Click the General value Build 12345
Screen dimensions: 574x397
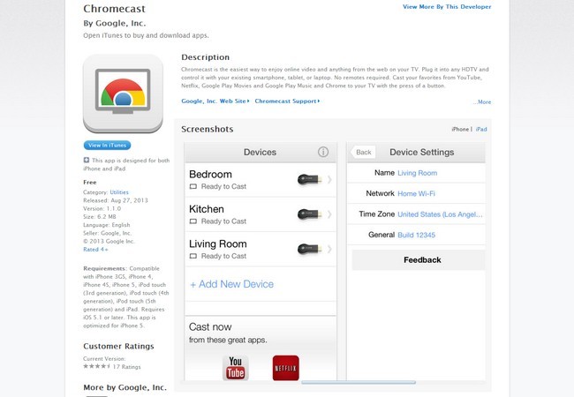pos(417,235)
